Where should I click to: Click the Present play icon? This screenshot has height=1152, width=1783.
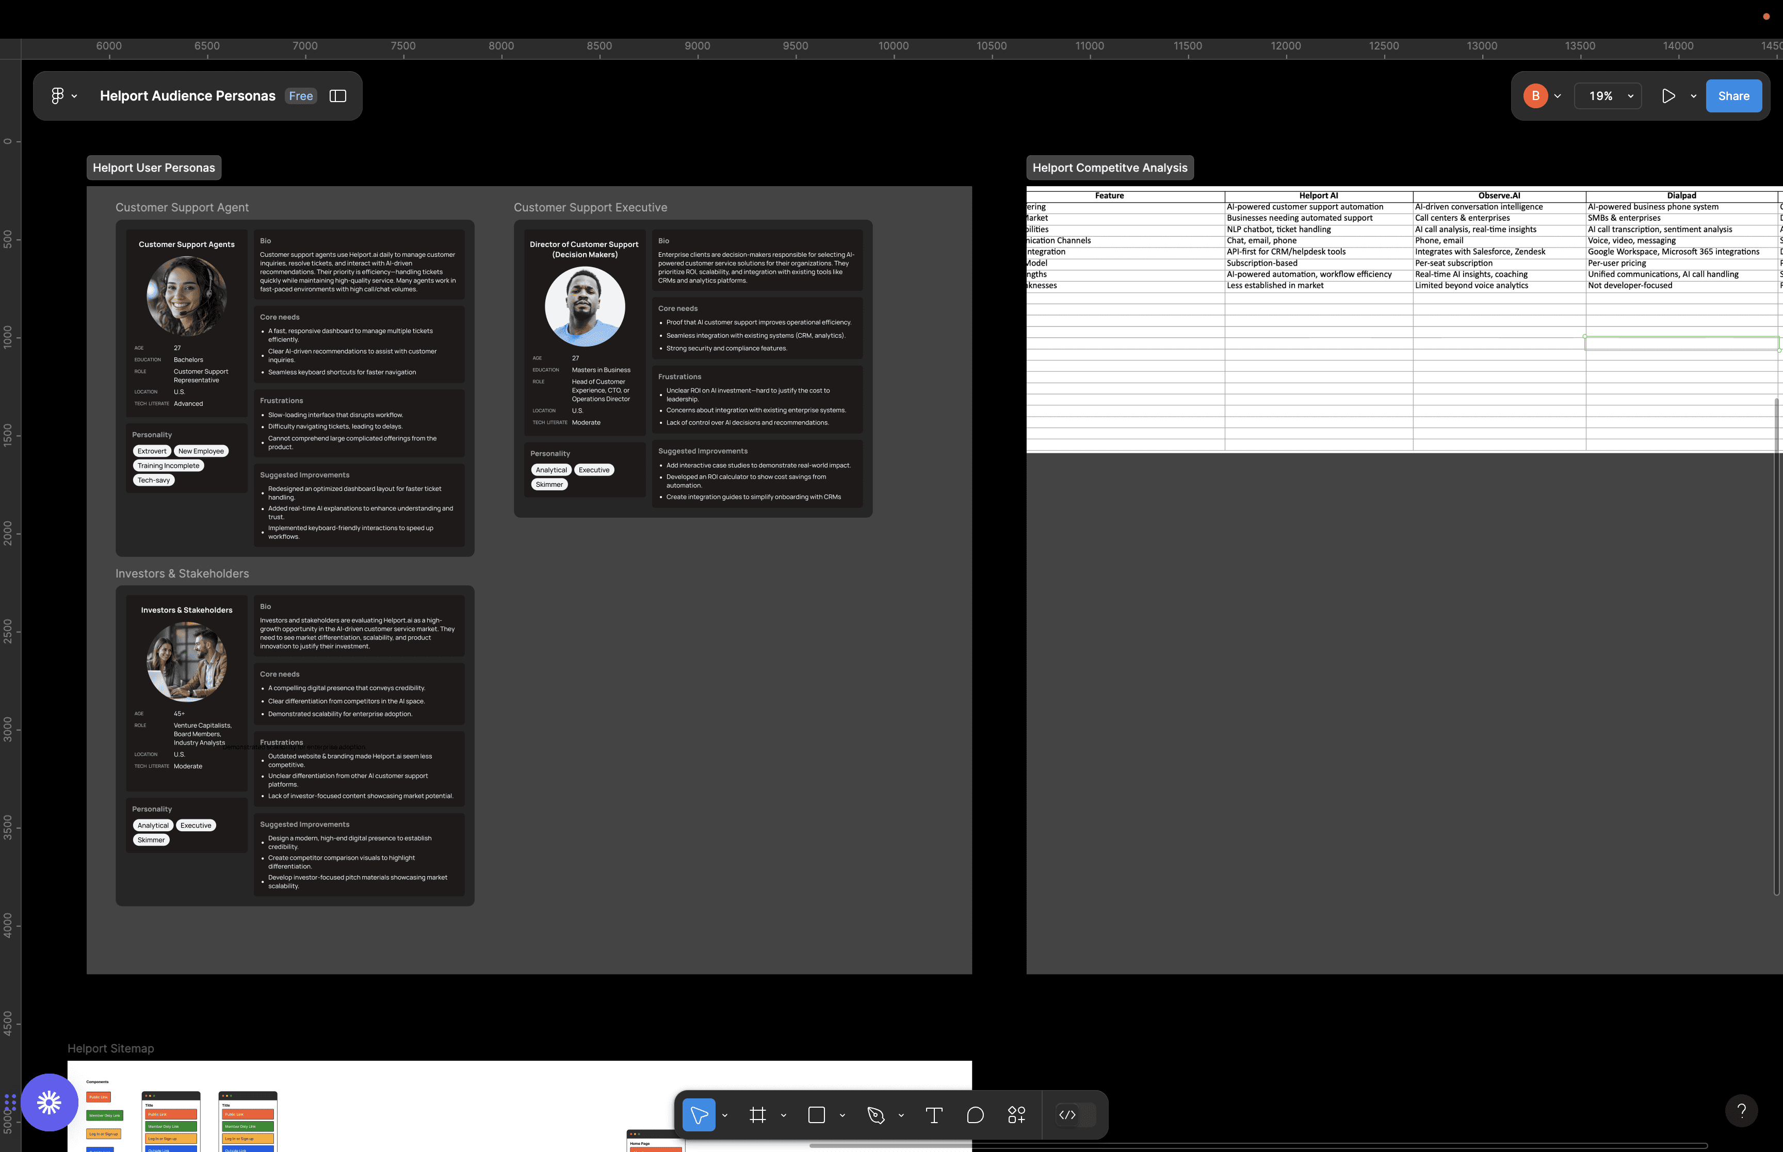pos(1668,96)
